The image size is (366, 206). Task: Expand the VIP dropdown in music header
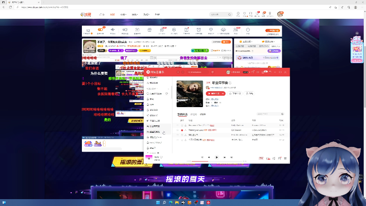click(249, 72)
